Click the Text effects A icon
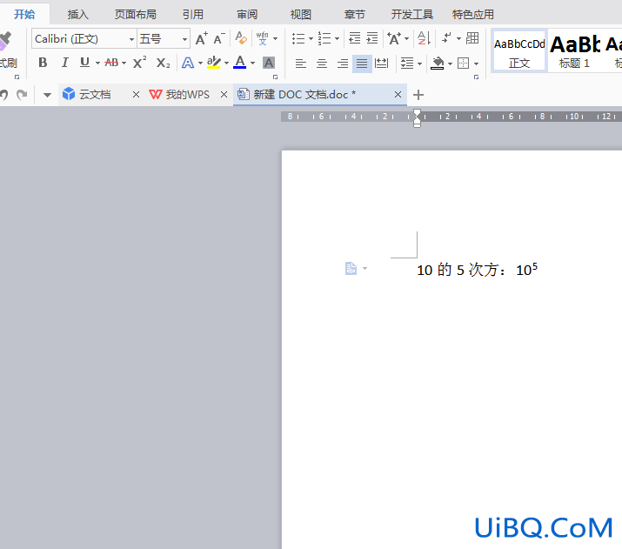This screenshot has height=549, width=622. click(188, 63)
